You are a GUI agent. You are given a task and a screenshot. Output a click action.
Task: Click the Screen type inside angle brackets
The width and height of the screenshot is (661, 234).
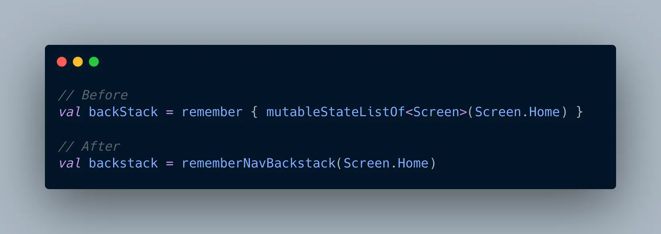click(x=436, y=112)
